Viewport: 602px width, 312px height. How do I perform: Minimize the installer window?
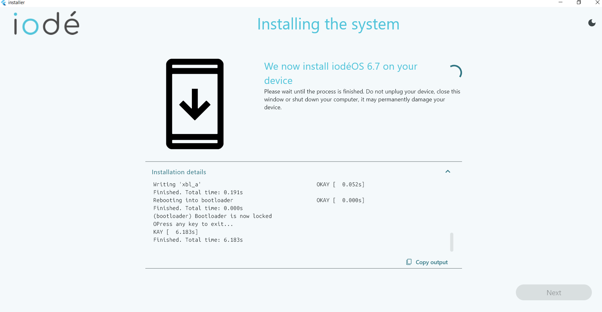[x=560, y=3]
